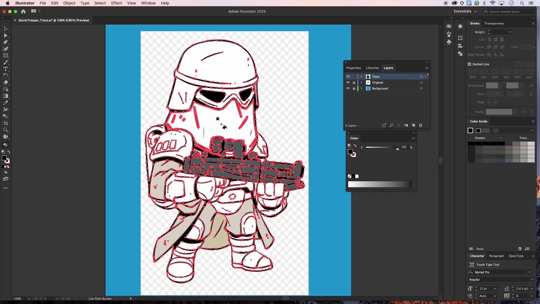Toggle the Dashed Line checkbox
The width and height of the screenshot is (540, 304).
click(469, 64)
